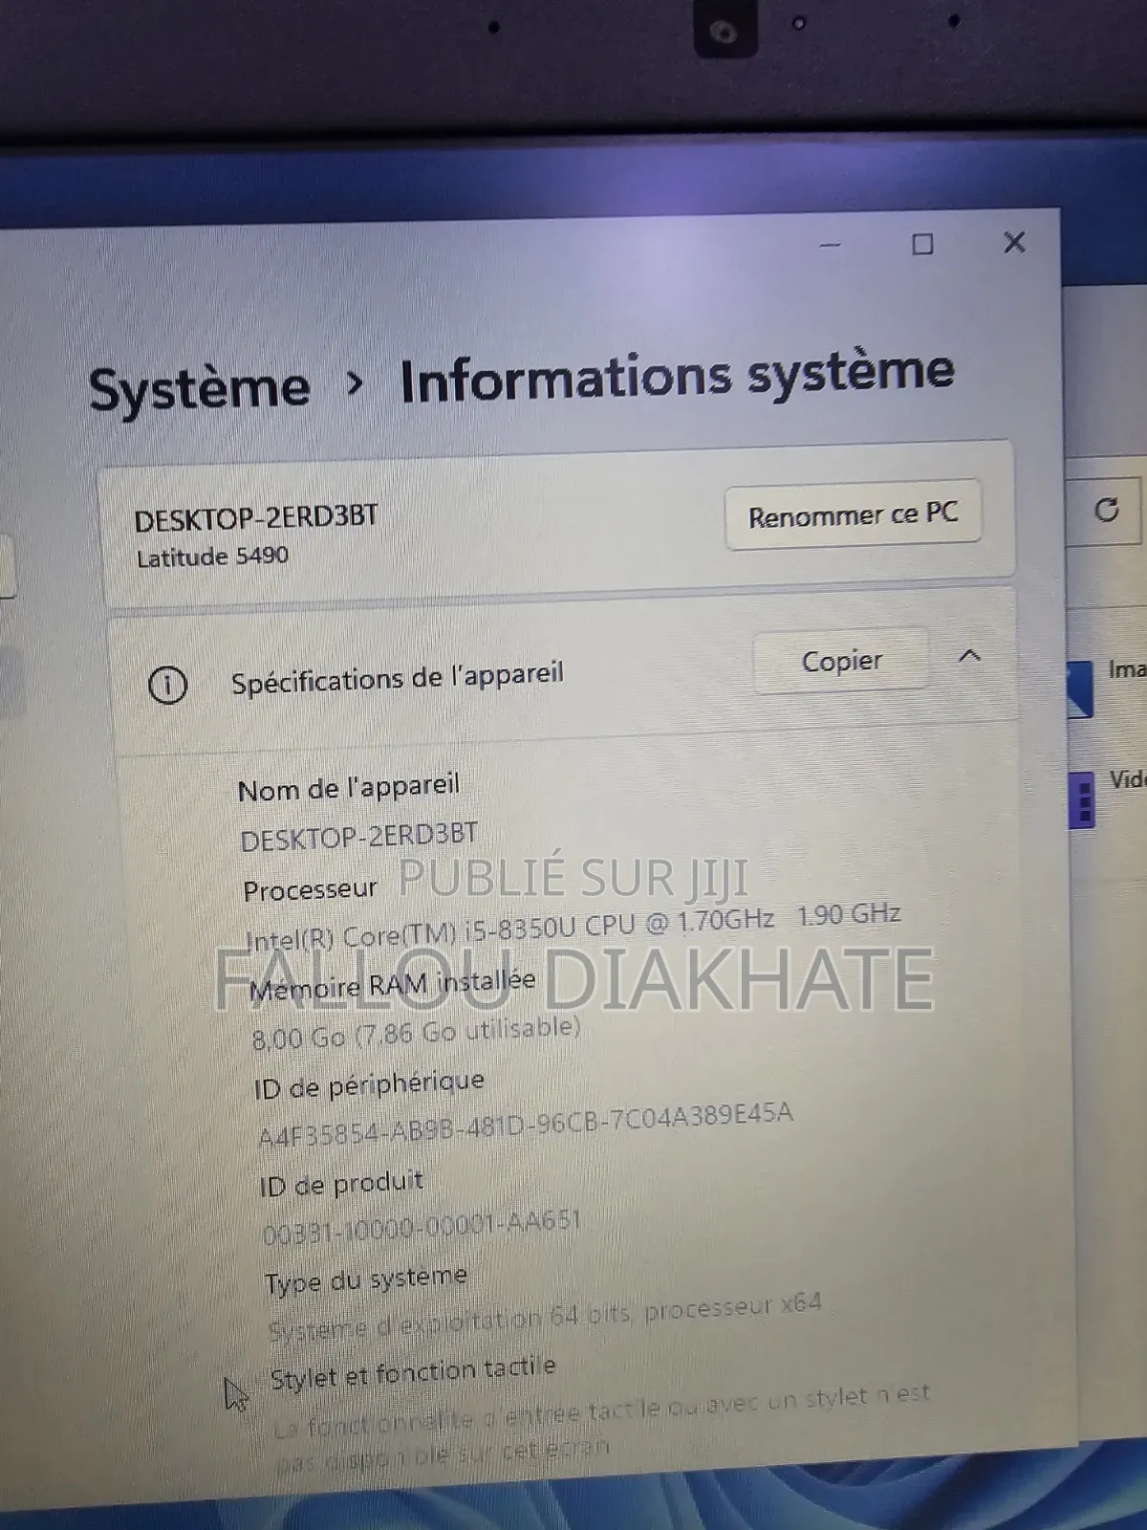This screenshot has width=1147, height=1530.
Task: Click the refresh icon in background window
Action: tap(1107, 510)
